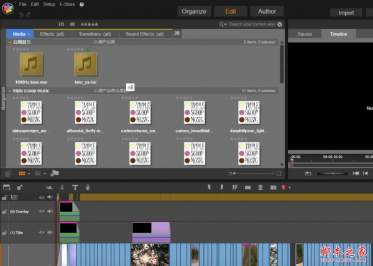Viewport: 373px width, 266px height.
Task: Click the trash delete icon on timeline toolbar
Action: click(x=260, y=187)
